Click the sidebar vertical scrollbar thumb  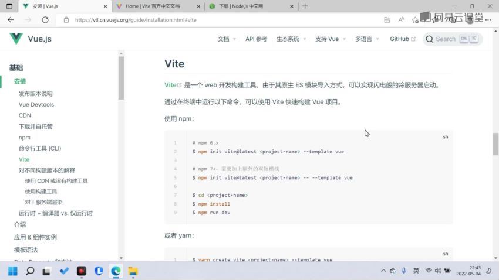(x=121, y=79)
